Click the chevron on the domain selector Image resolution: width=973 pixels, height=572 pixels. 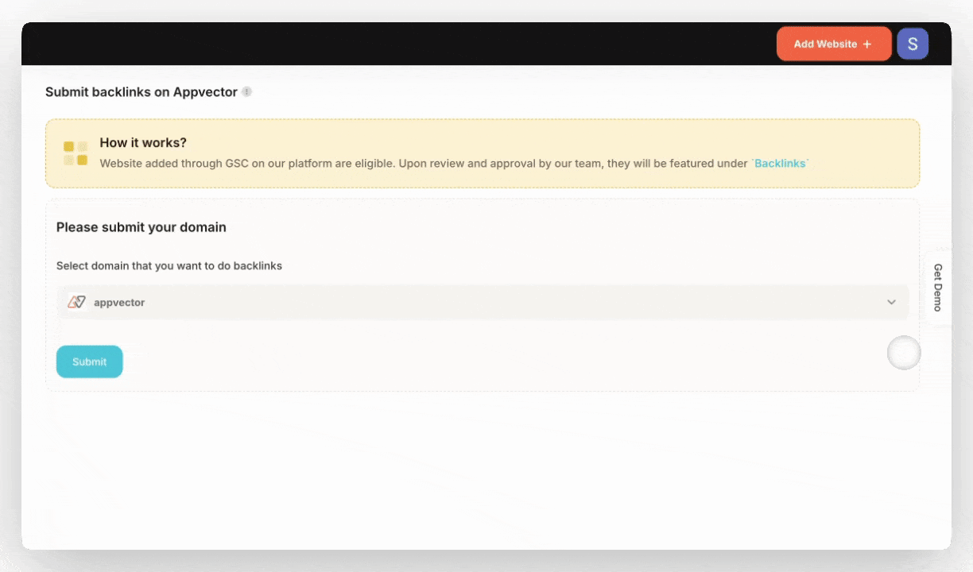coord(891,302)
